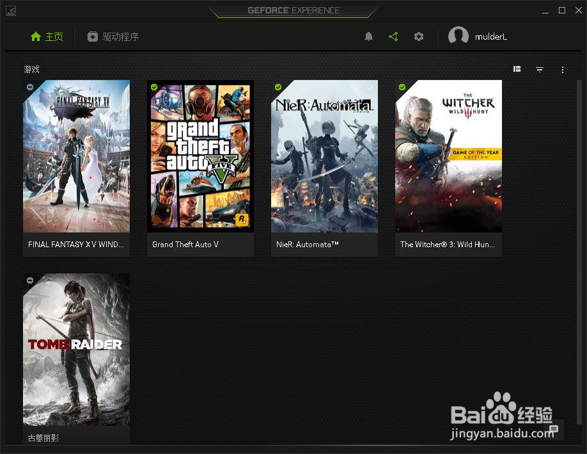Click the NVIDIA logo in title bar

[x=11, y=11]
